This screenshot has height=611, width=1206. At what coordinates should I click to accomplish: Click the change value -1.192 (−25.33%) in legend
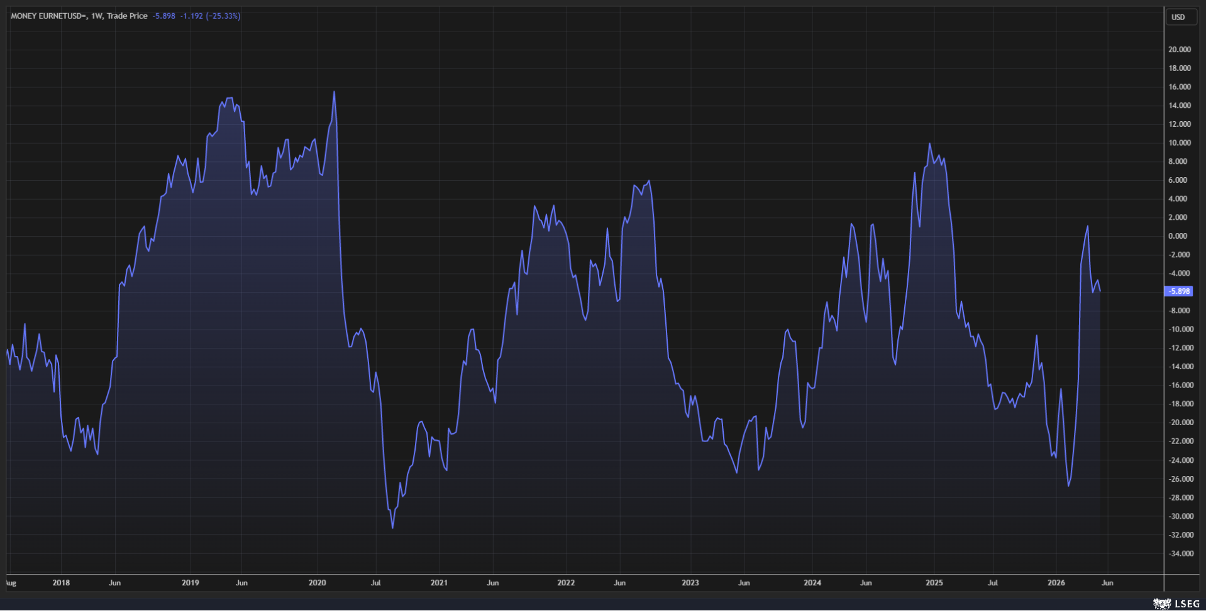coord(210,16)
